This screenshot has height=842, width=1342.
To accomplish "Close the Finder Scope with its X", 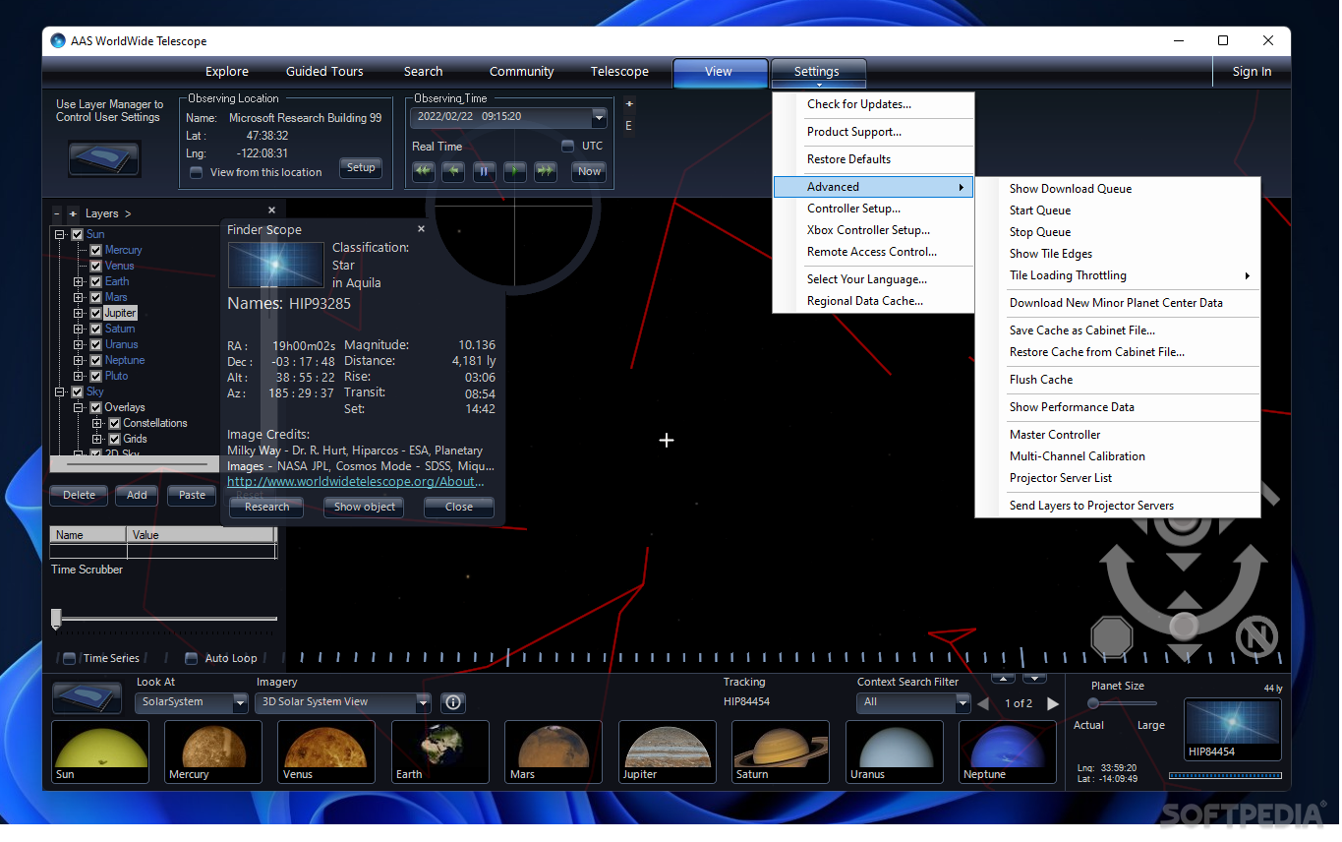I will click(x=421, y=228).
